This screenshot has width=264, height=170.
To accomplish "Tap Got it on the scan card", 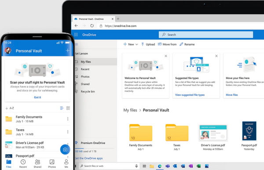I will tap(37, 97).
